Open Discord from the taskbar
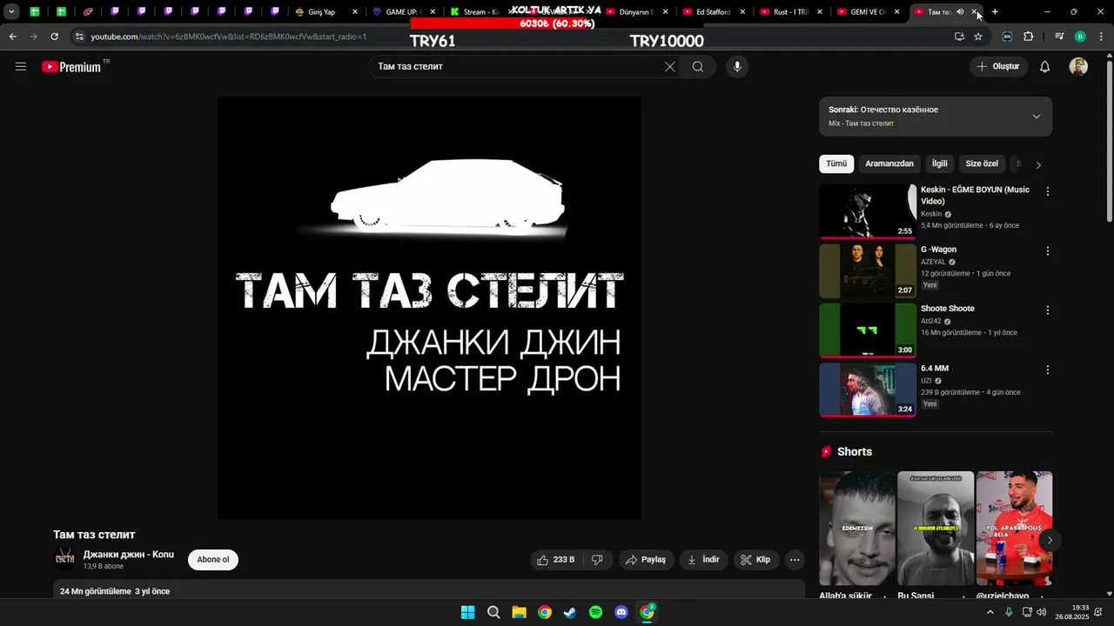The image size is (1114, 626). [x=621, y=612]
